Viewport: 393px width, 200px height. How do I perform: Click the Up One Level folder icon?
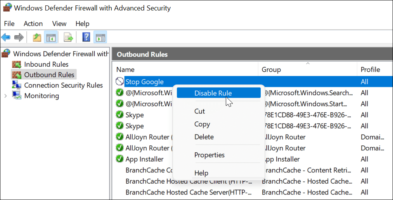37,37
